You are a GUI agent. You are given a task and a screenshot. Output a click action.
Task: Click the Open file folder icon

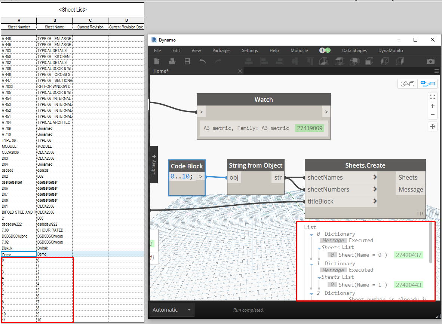172,61
